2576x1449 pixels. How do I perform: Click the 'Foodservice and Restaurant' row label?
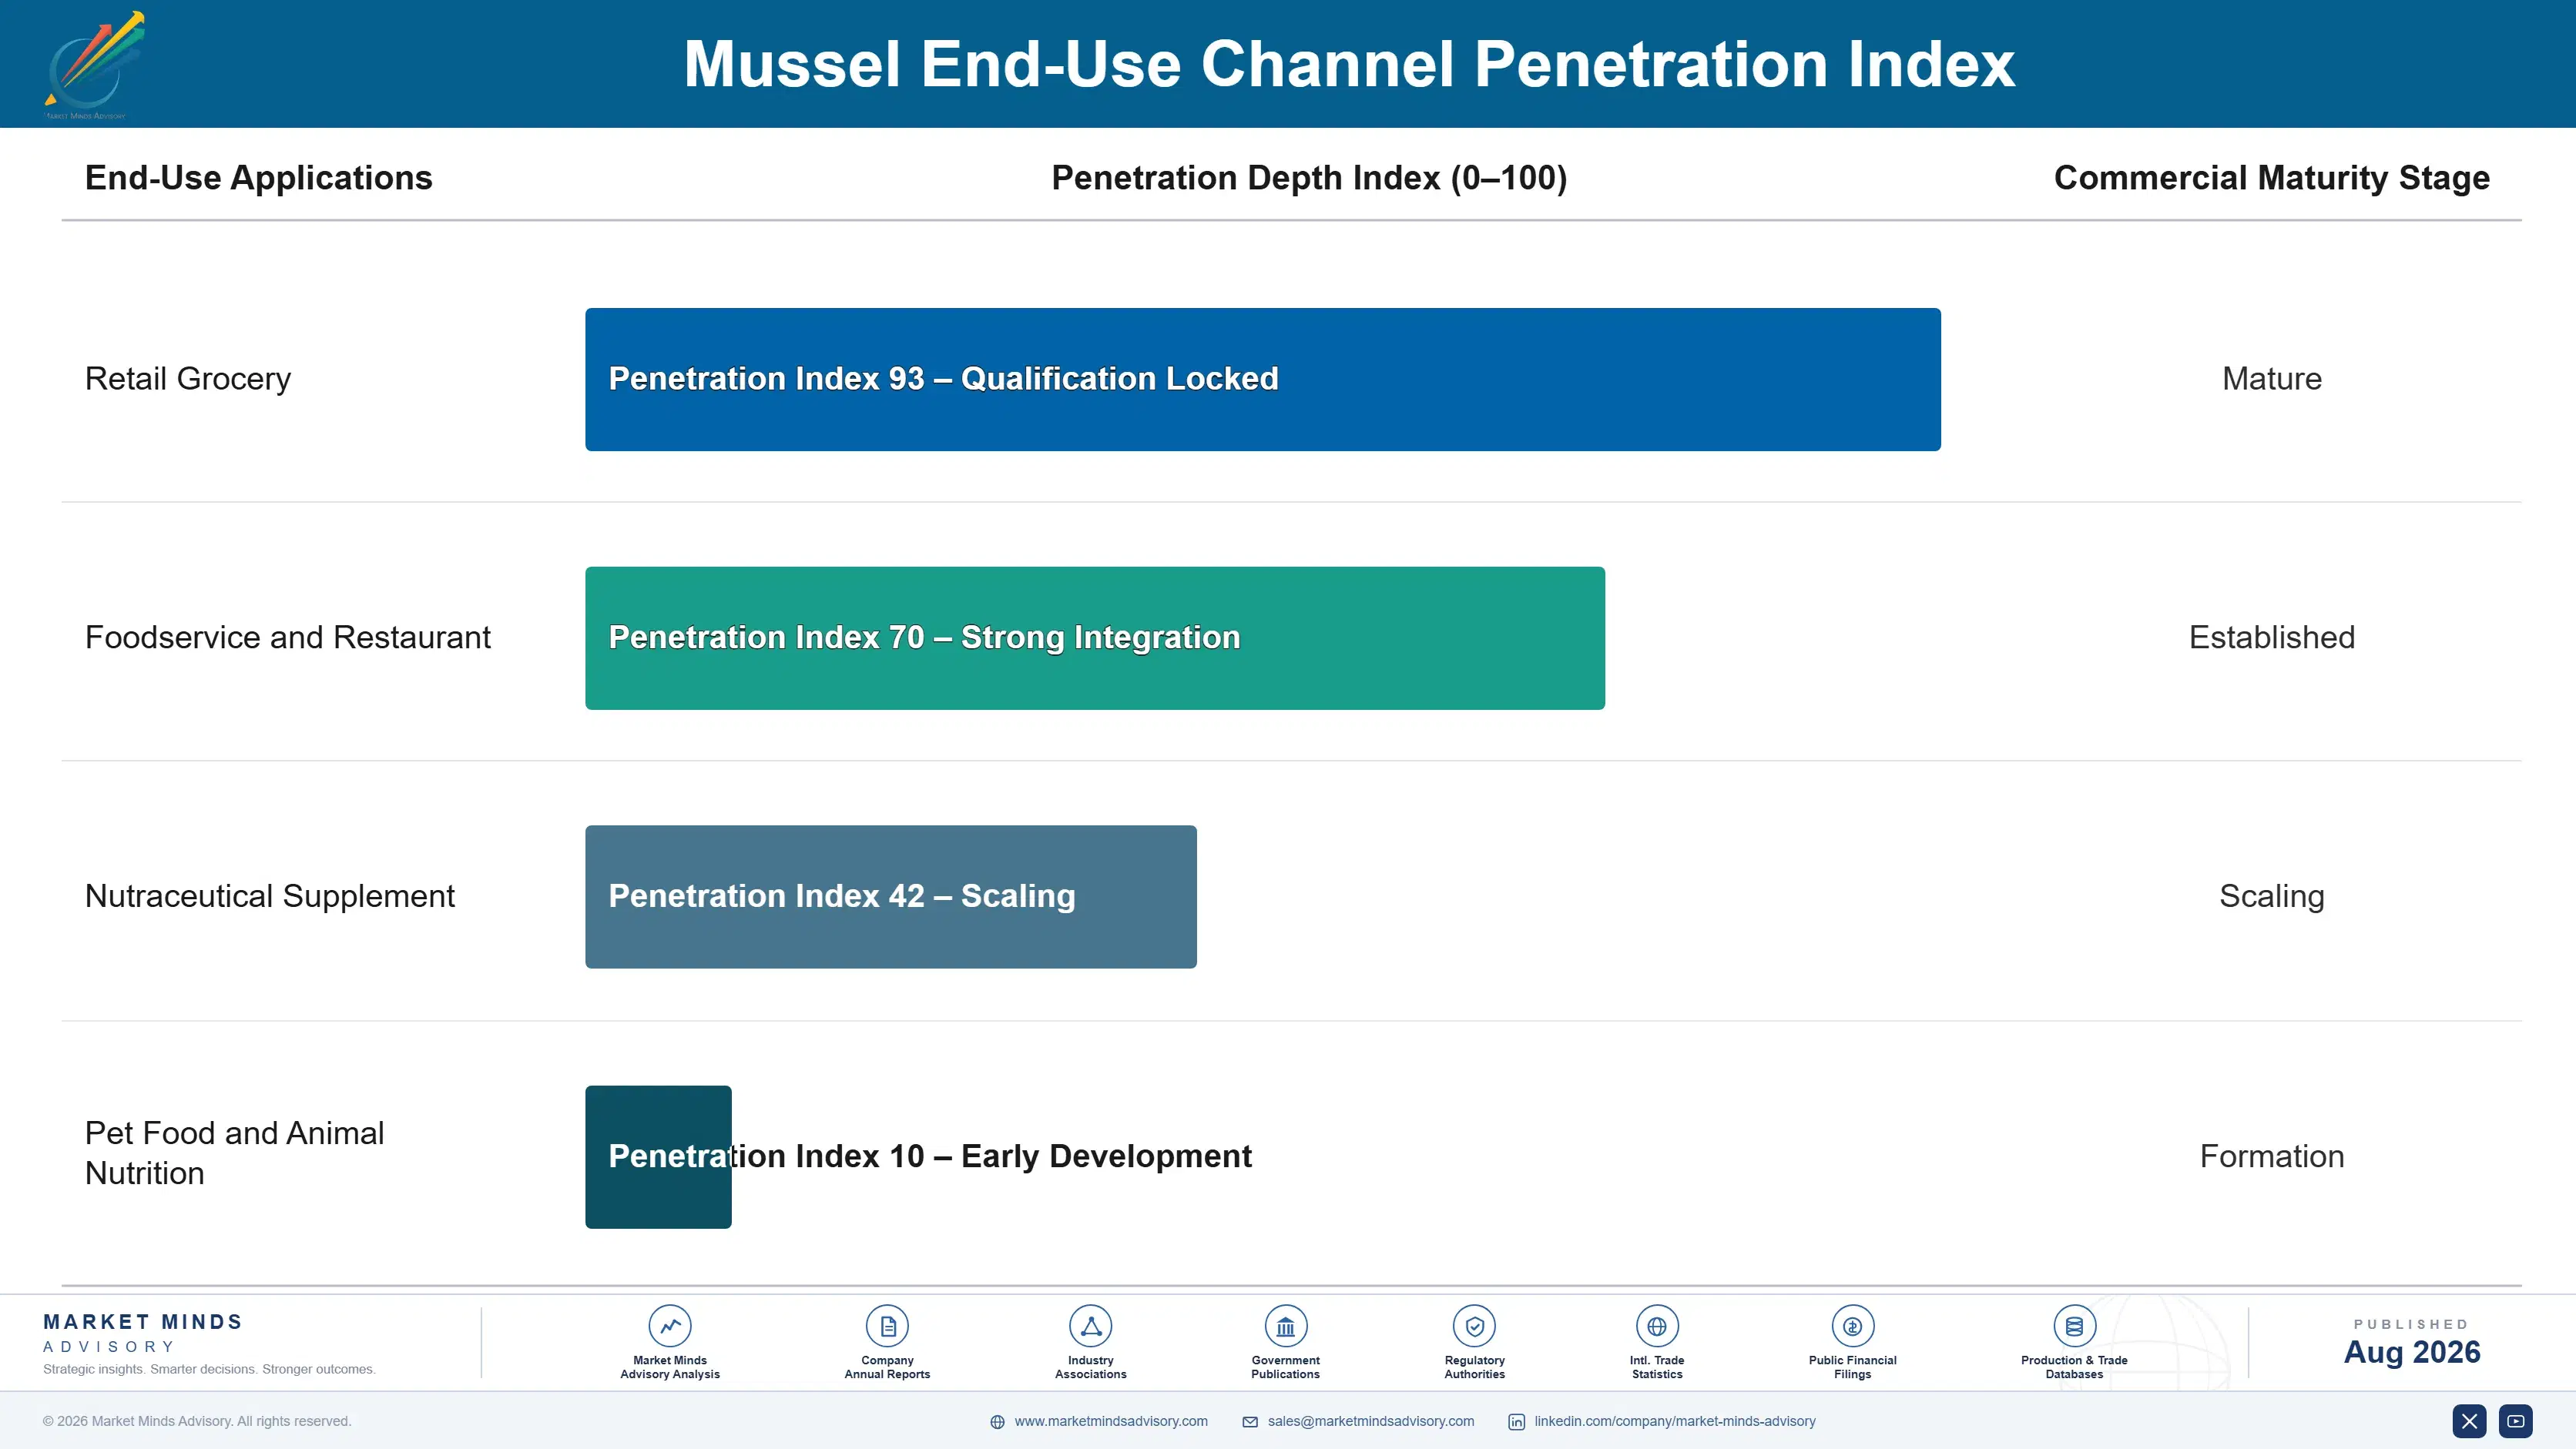tap(288, 637)
